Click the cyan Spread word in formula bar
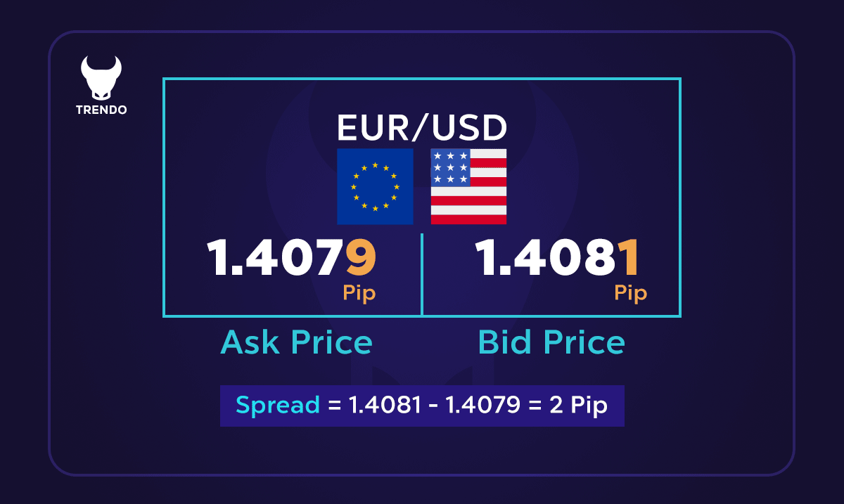This screenshot has width=844, height=504. (278, 406)
